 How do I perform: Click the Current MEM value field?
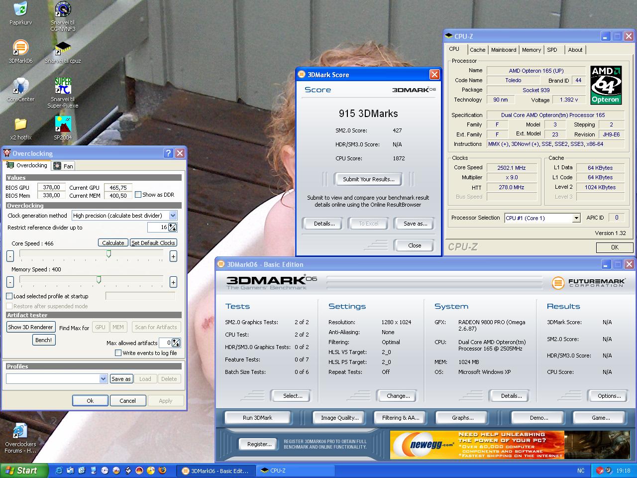coord(118,196)
